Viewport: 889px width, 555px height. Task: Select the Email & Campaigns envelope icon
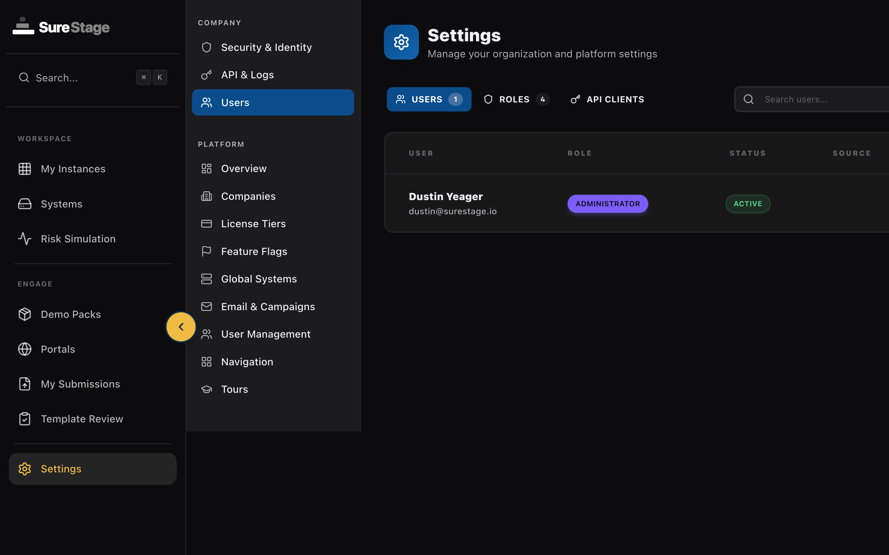tap(207, 306)
